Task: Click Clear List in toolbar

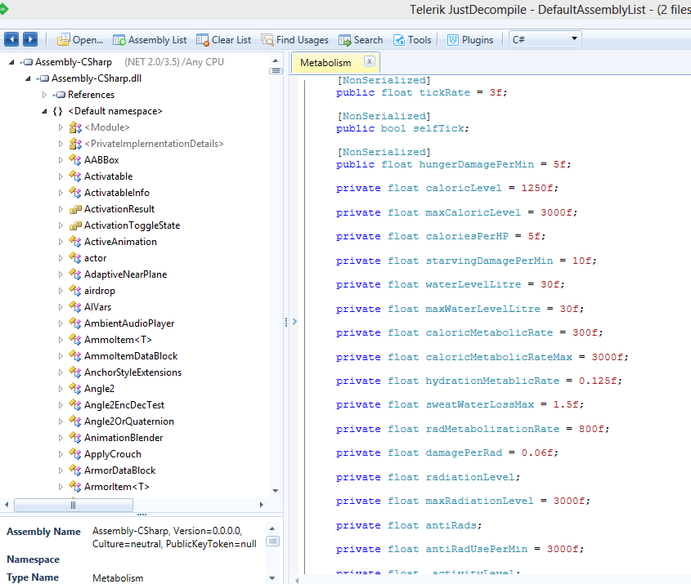Action: pos(224,40)
